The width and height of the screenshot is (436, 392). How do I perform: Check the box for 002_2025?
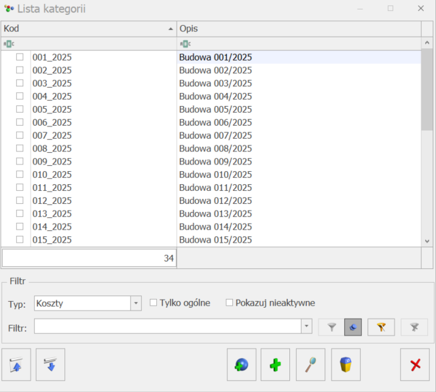20,70
